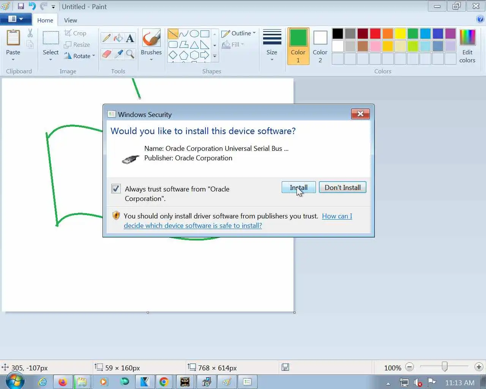Choose the purple color swatch
The width and height of the screenshot is (486, 389).
coord(450,33)
